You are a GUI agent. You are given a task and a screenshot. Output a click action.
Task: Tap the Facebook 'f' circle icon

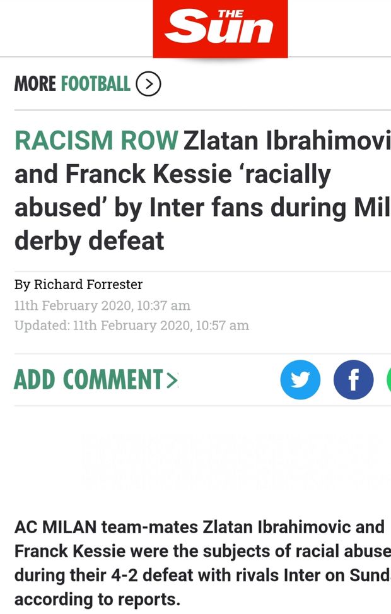click(x=354, y=379)
